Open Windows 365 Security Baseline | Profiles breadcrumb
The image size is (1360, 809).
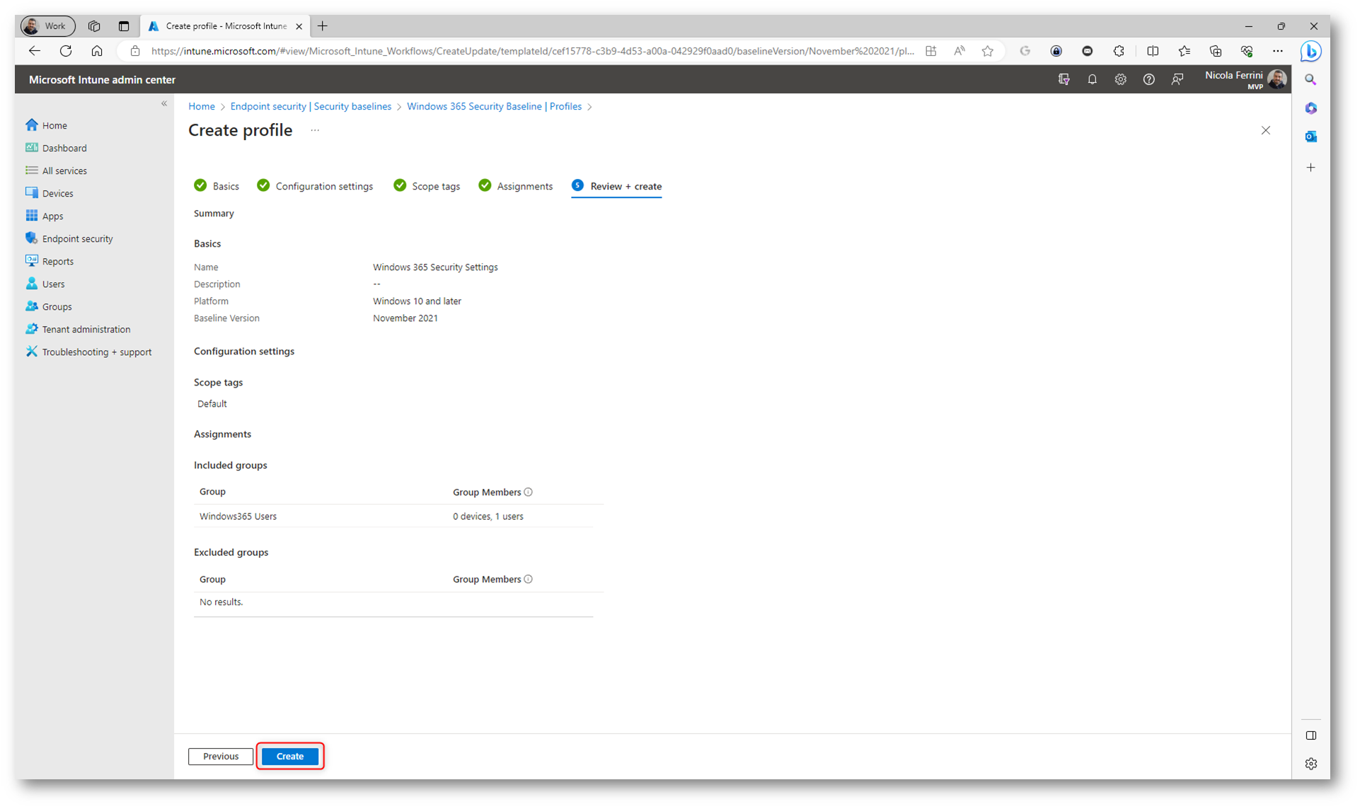pyautogui.click(x=494, y=106)
